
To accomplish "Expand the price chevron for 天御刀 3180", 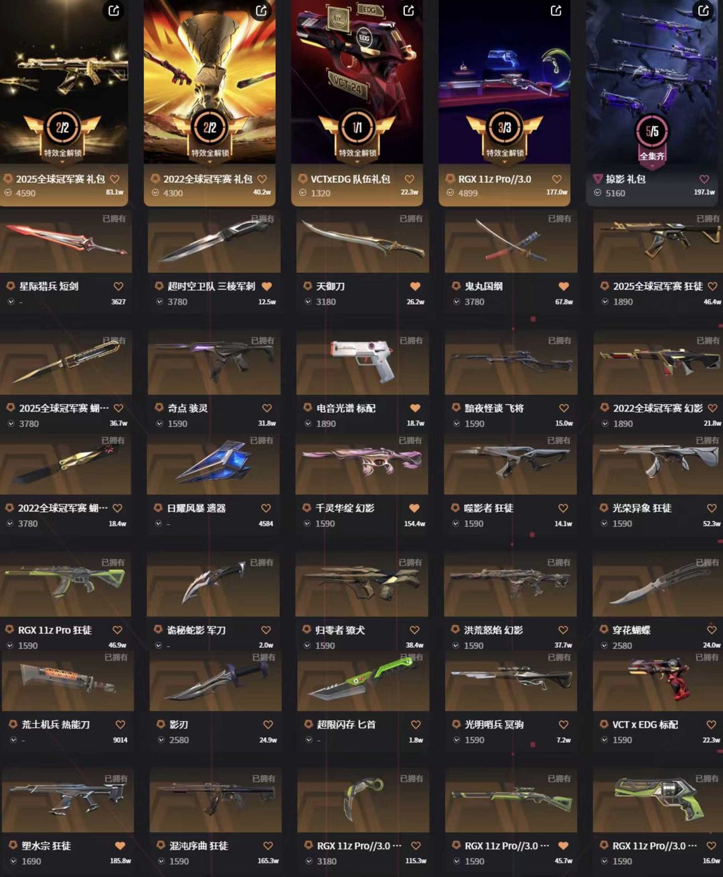I will (x=309, y=302).
